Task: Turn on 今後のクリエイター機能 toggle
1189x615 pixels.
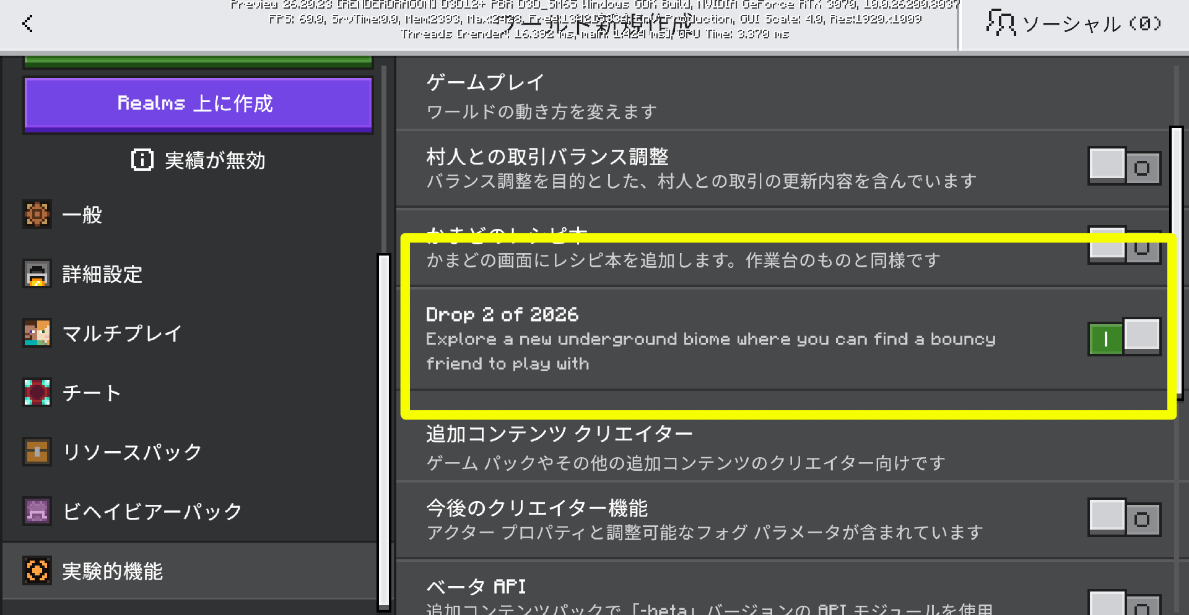Action: (1123, 518)
